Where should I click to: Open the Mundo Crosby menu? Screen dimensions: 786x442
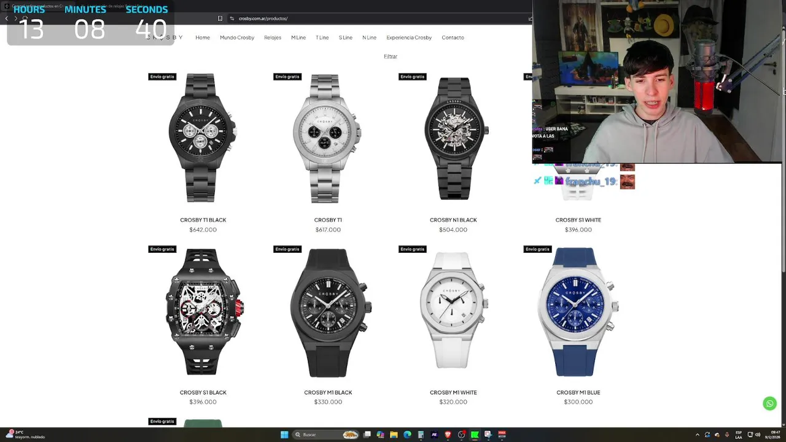point(237,37)
